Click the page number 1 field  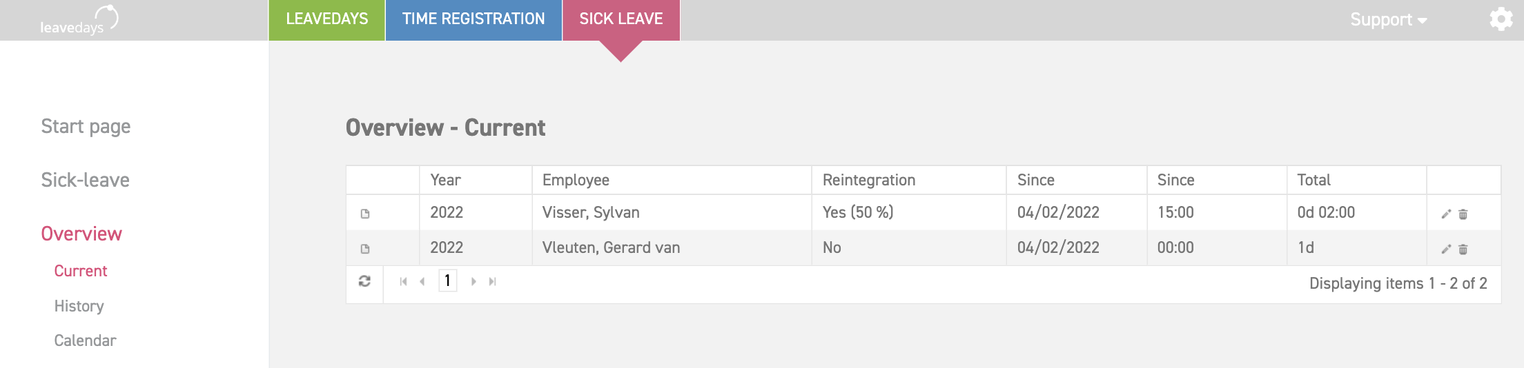pyautogui.click(x=447, y=280)
